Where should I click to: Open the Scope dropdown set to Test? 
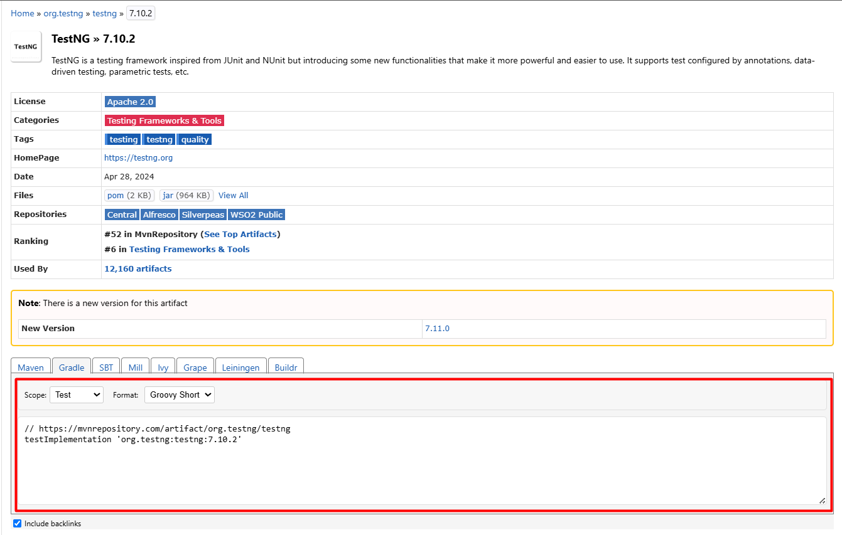click(x=76, y=395)
